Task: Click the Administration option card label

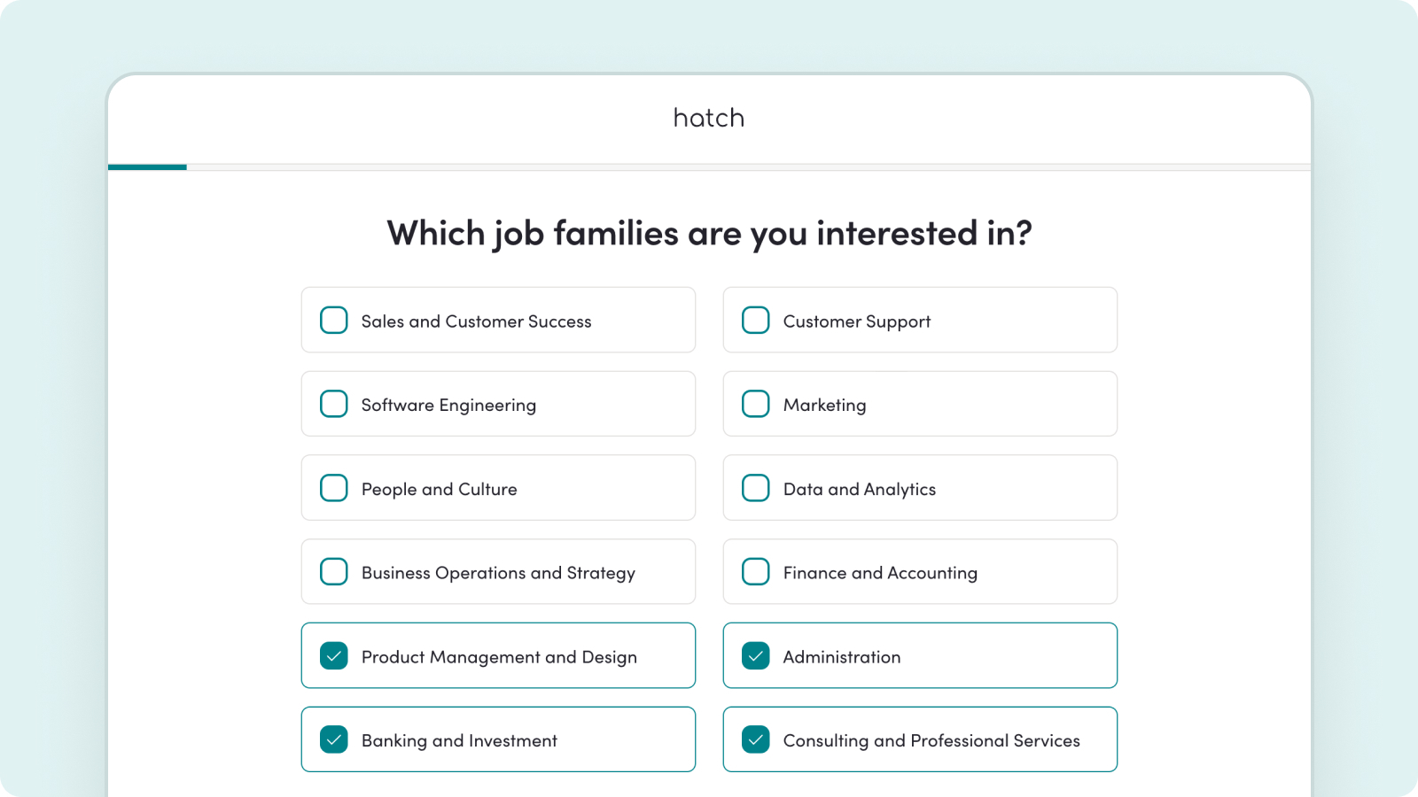Action: pyautogui.click(x=841, y=657)
